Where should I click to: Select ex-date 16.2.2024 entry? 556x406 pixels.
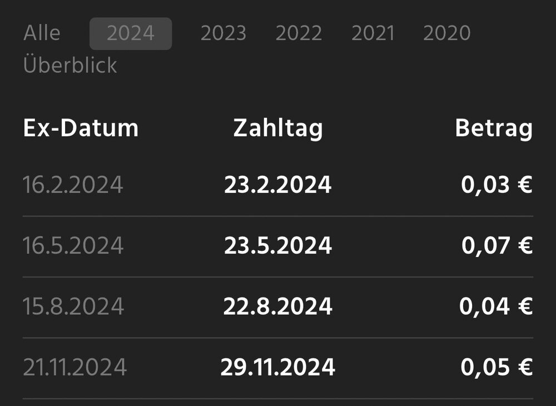click(73, 185)
